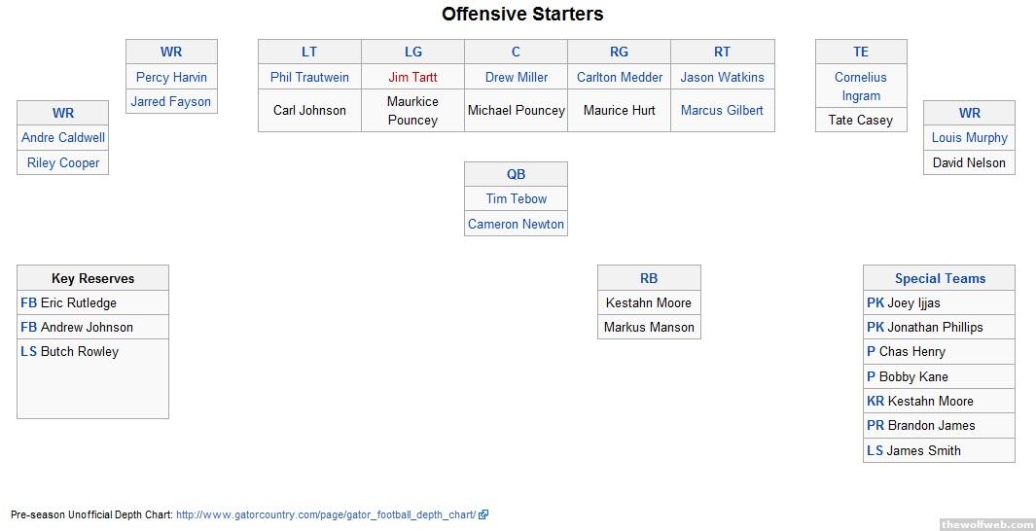The height and width of the screenshot is (531, 1036).
Task: Click the external link icon after the depth chart URL
Action: [x=483, y=514]
